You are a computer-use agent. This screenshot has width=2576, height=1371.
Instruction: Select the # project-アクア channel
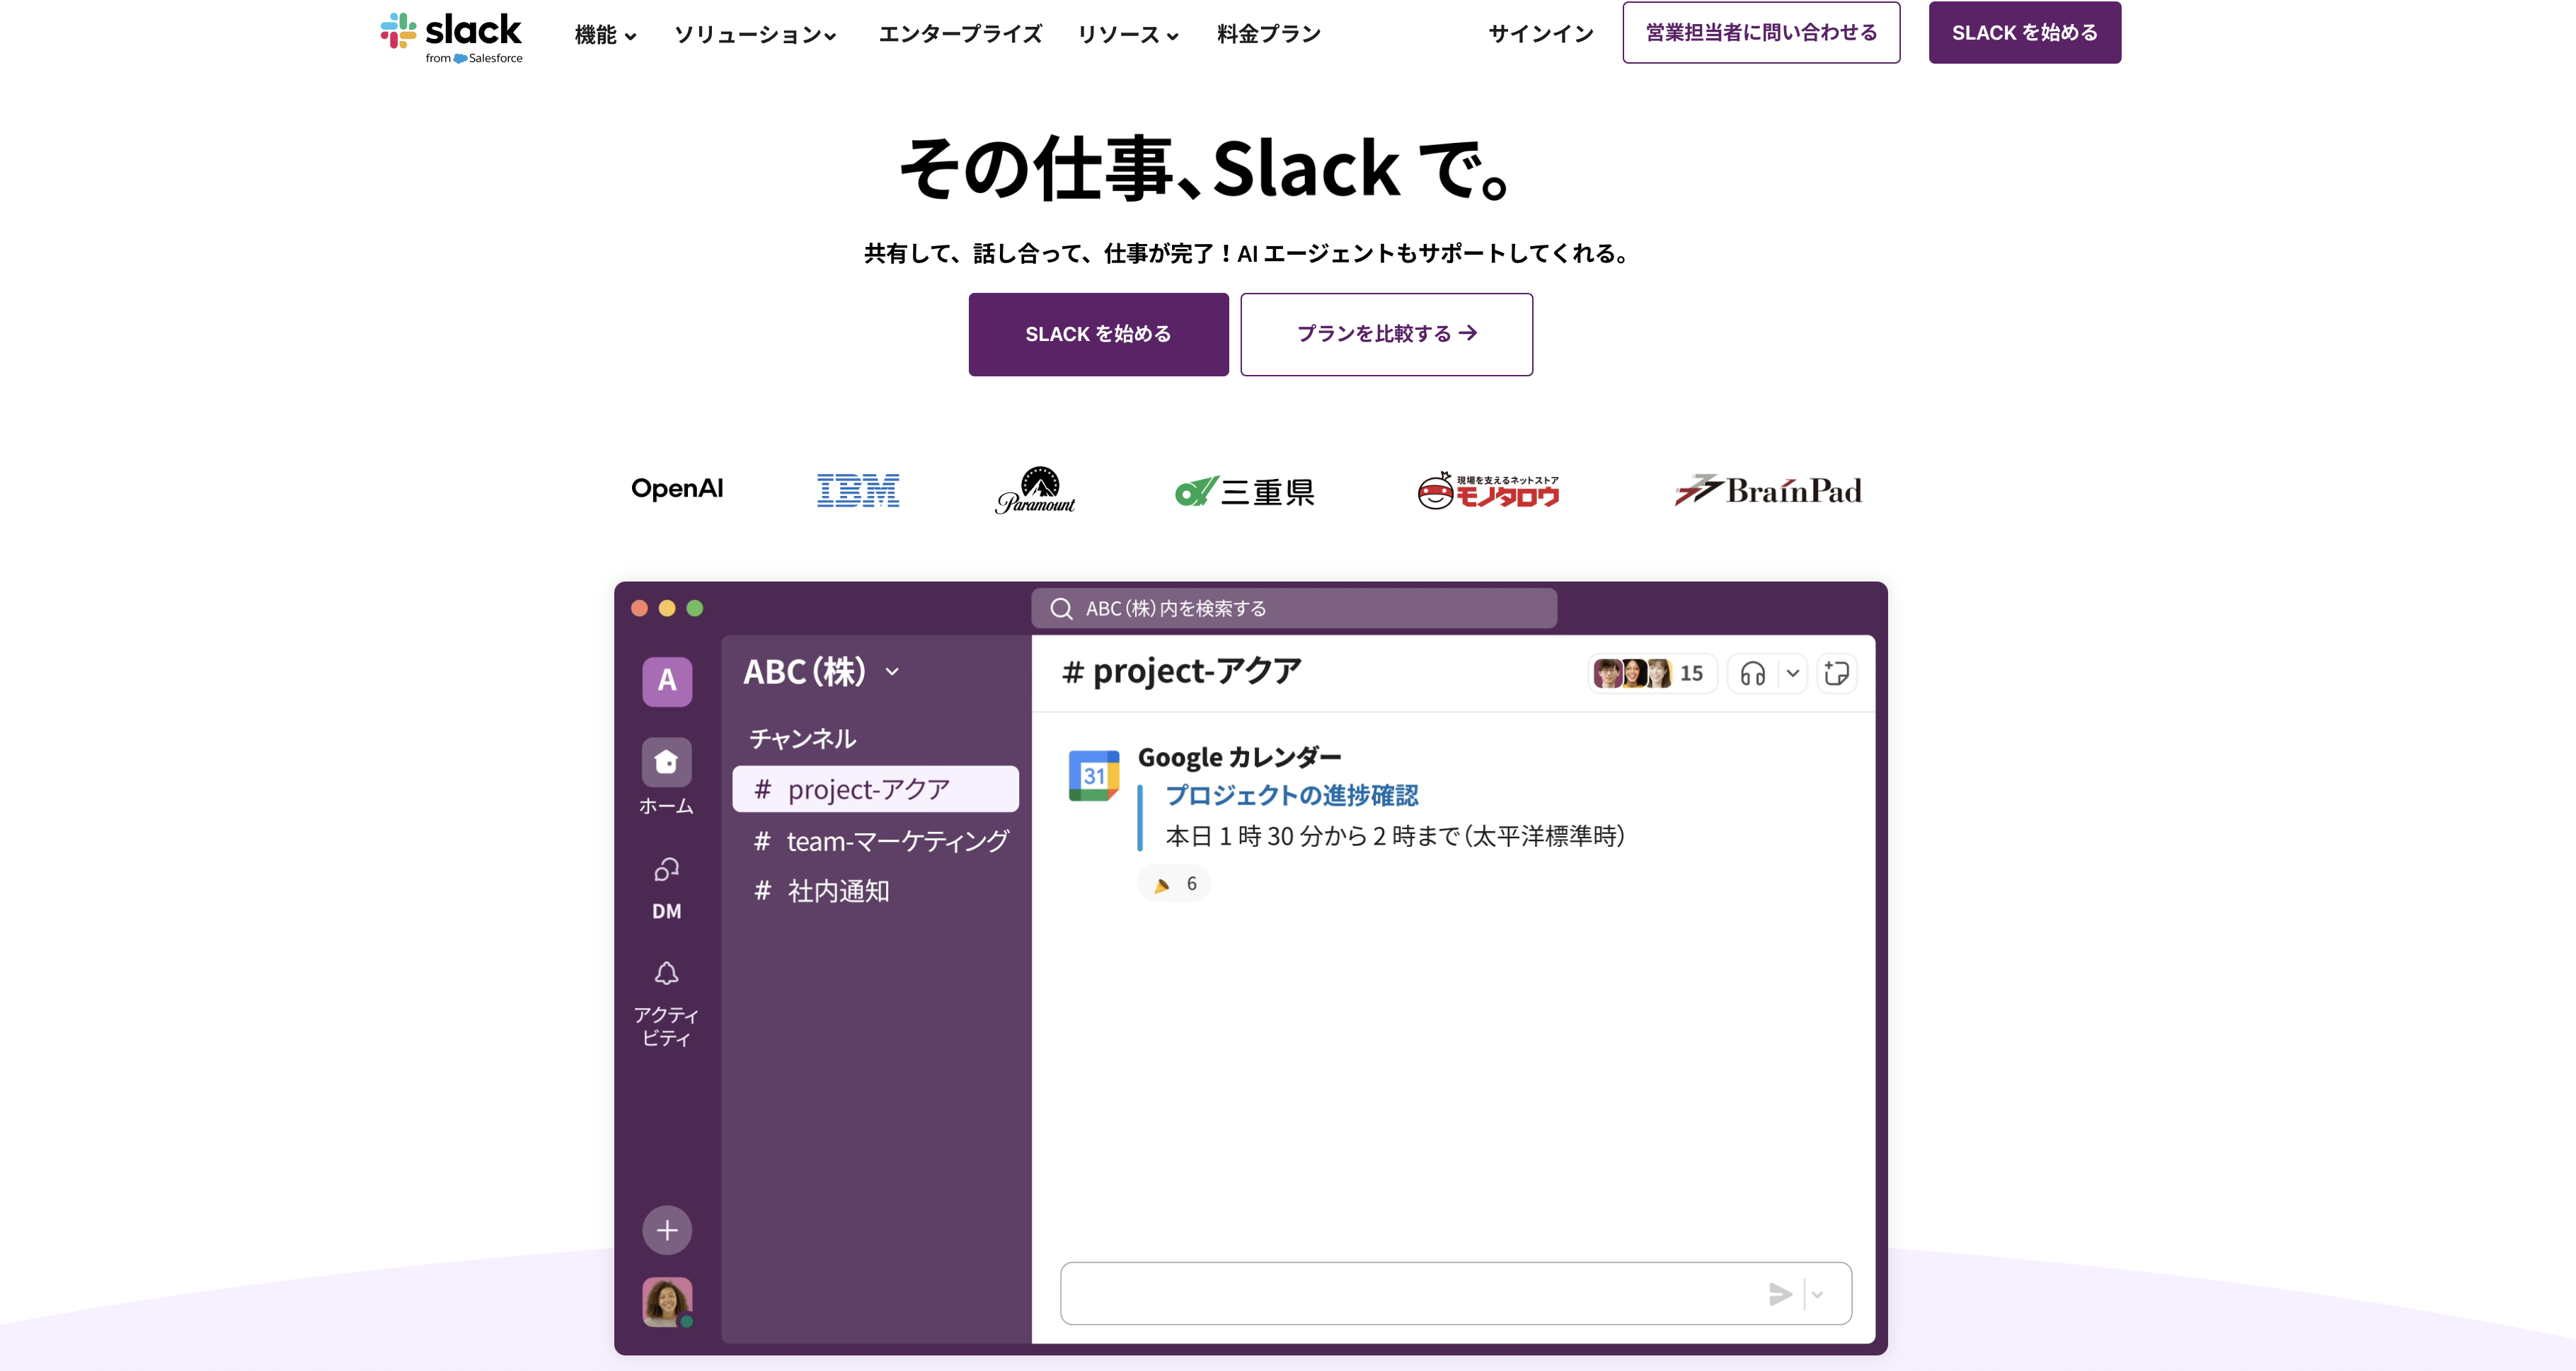click(875, 789)
